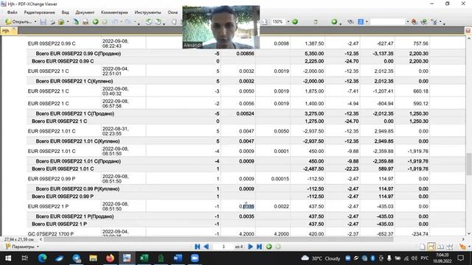
Task: Click the Email document icon
Action: click(x=61, y=21)
